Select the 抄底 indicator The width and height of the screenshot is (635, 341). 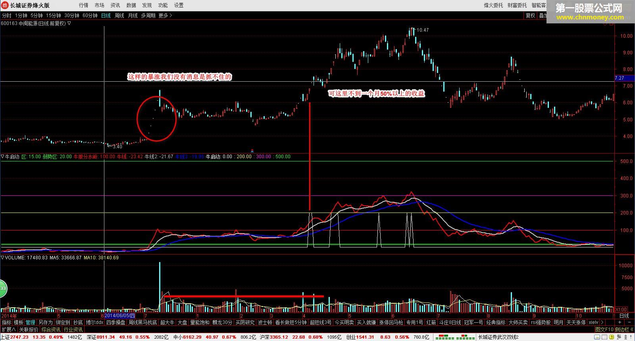(x=78, y=322)
